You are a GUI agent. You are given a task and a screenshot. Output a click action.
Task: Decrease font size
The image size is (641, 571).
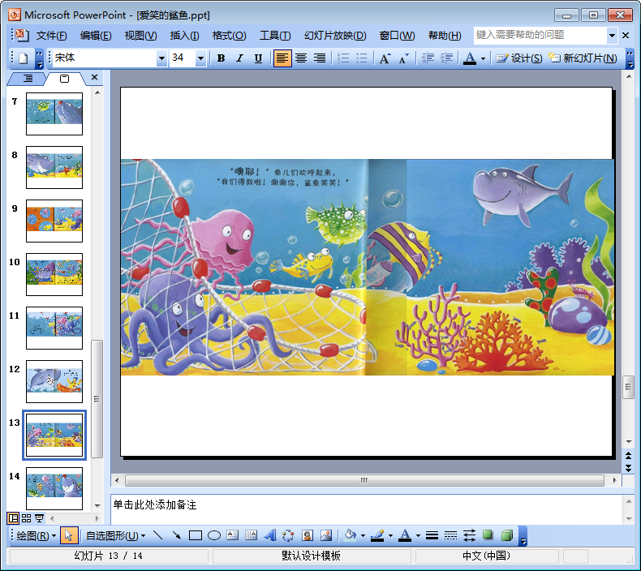[404, 58]
